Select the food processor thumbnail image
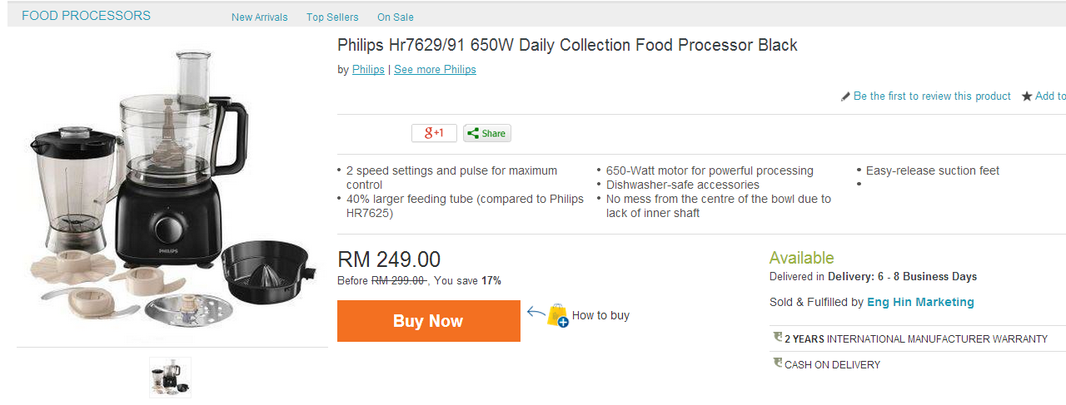This screenshot has height=405, width=1066. [x=171, y=377]
